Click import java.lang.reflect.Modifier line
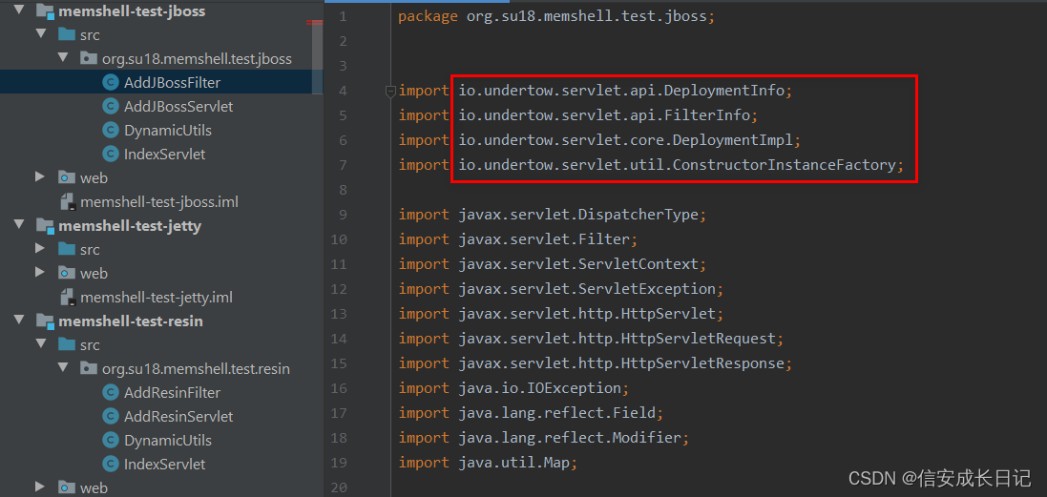 [x=543, y=438]
